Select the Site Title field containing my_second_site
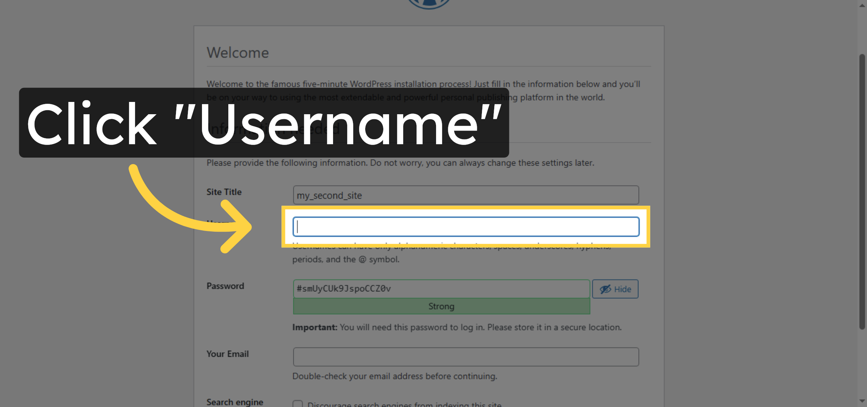 pyautogui.click(x=466, y=195)
